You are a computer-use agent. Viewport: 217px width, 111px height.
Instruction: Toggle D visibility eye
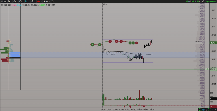click(x=194, y=1)
